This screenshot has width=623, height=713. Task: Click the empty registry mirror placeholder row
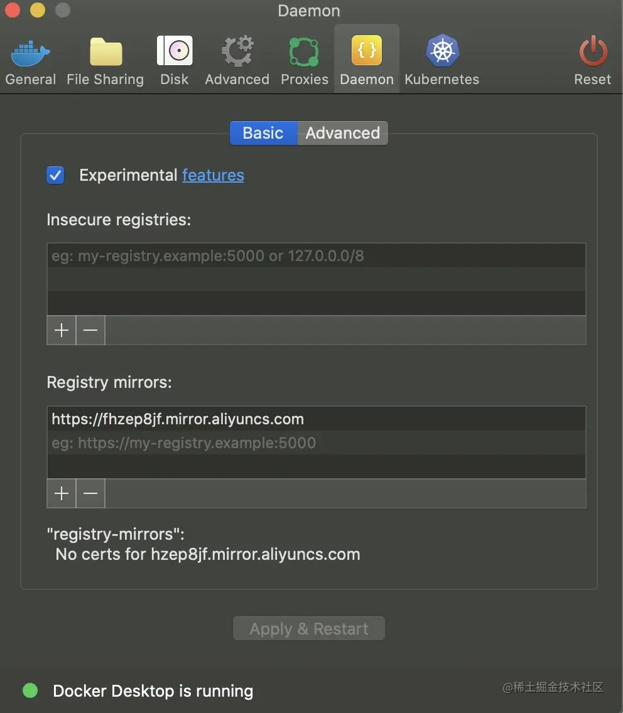[x=317, y=443]
